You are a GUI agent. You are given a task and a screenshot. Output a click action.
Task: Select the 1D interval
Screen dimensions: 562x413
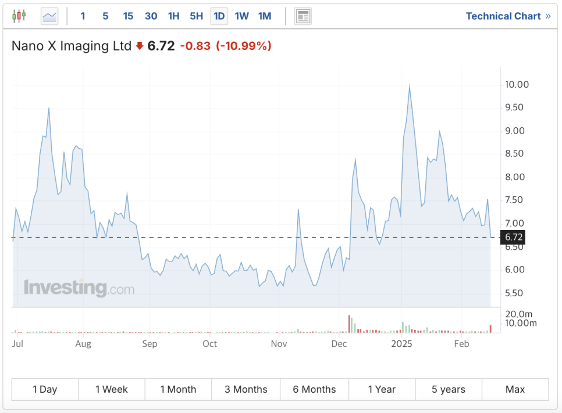(x=219, y=16)
